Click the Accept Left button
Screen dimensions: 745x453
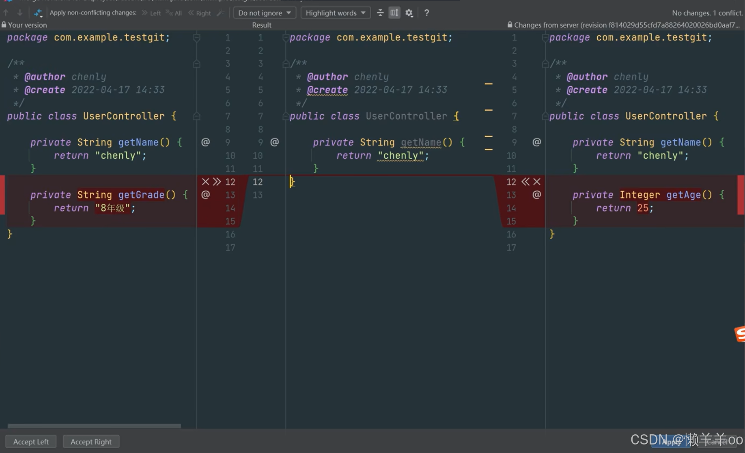(31, 442)
